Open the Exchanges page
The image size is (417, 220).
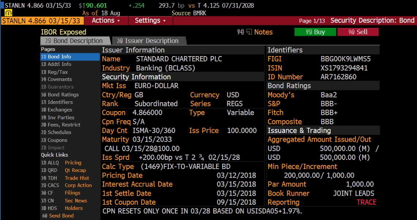57,110
